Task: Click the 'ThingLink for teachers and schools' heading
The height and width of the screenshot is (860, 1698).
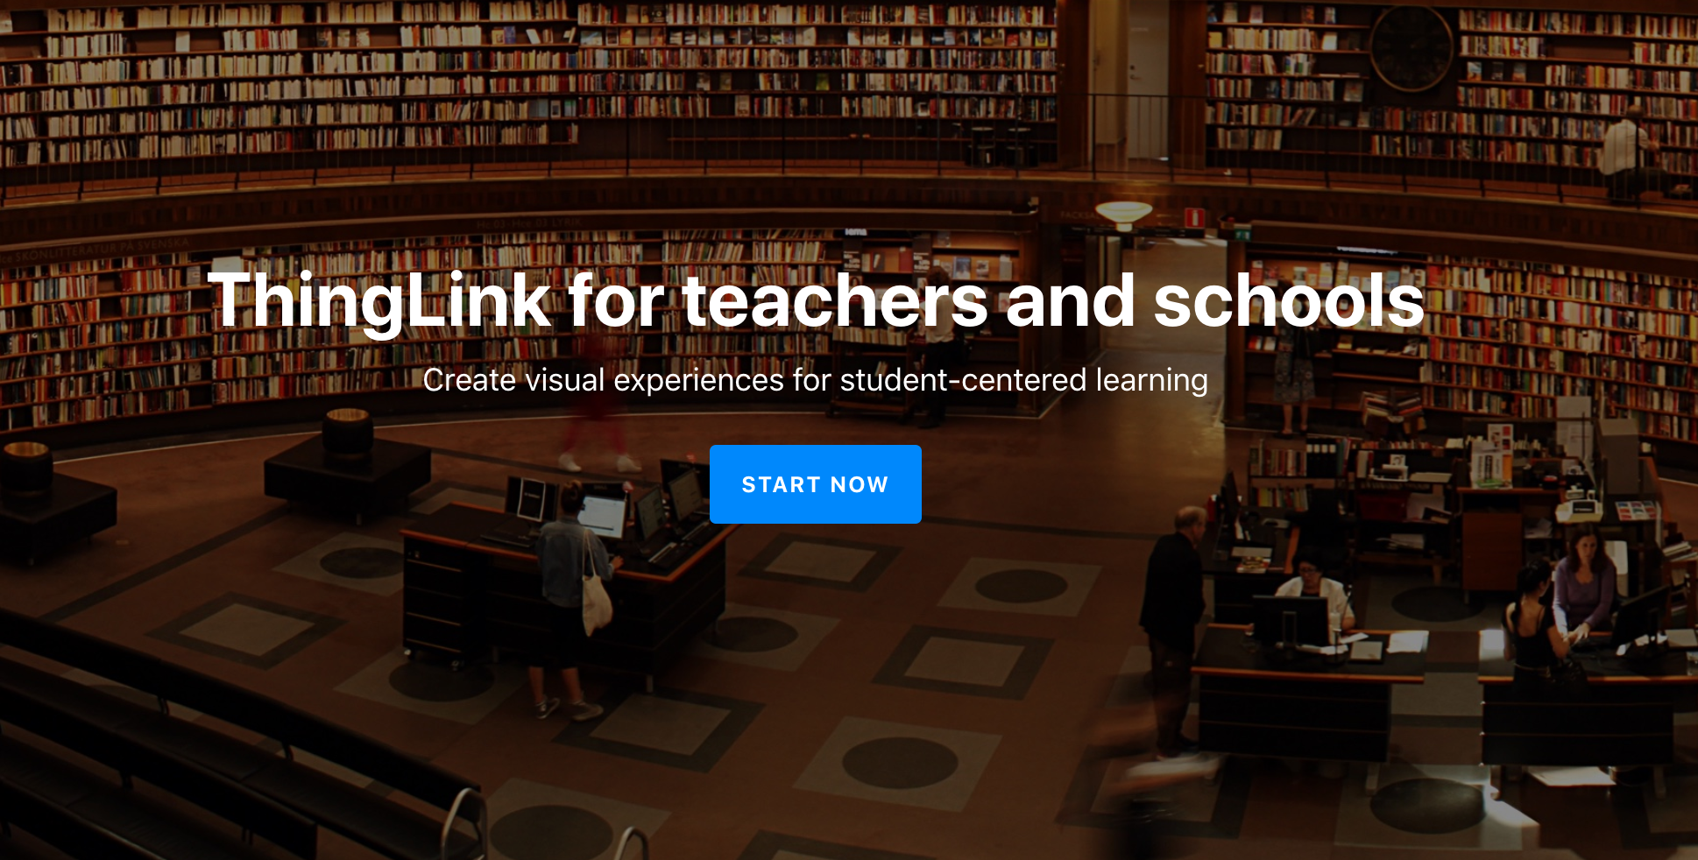Action: click(816, 301)
